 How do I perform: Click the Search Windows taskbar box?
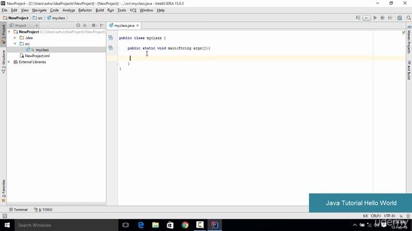(x=66, y=225)
